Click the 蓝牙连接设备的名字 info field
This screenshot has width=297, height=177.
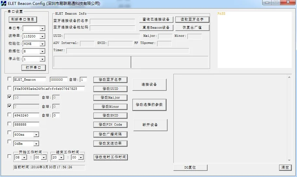pyautogui.click(x=113, y=21)
